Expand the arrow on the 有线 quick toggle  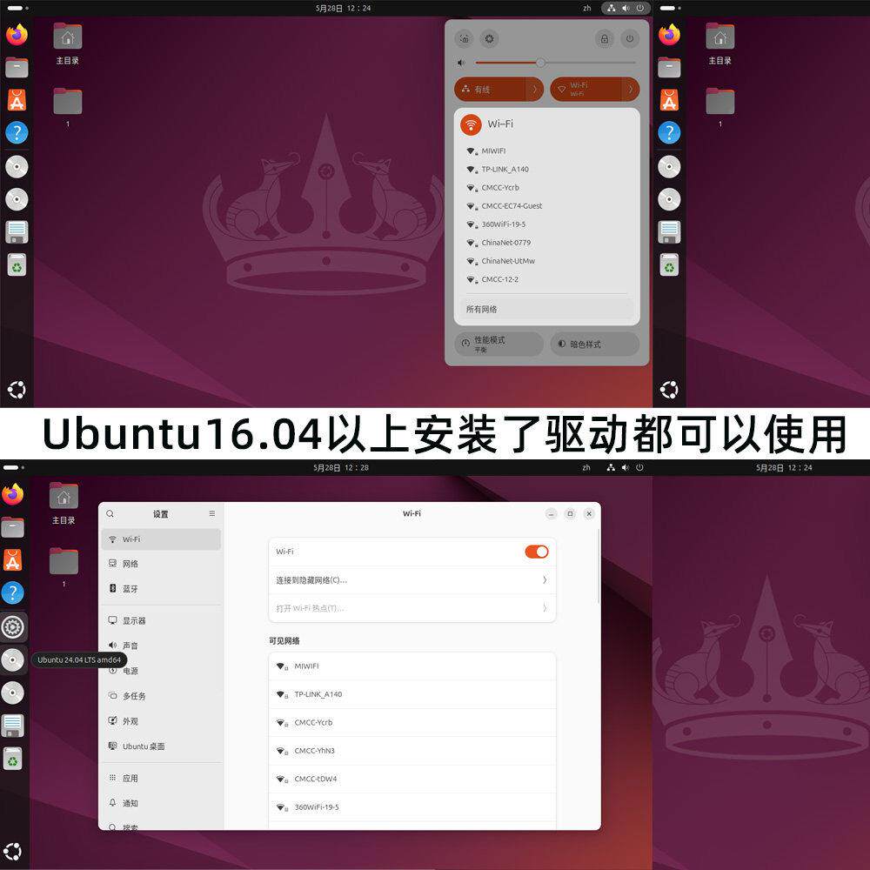535,90
